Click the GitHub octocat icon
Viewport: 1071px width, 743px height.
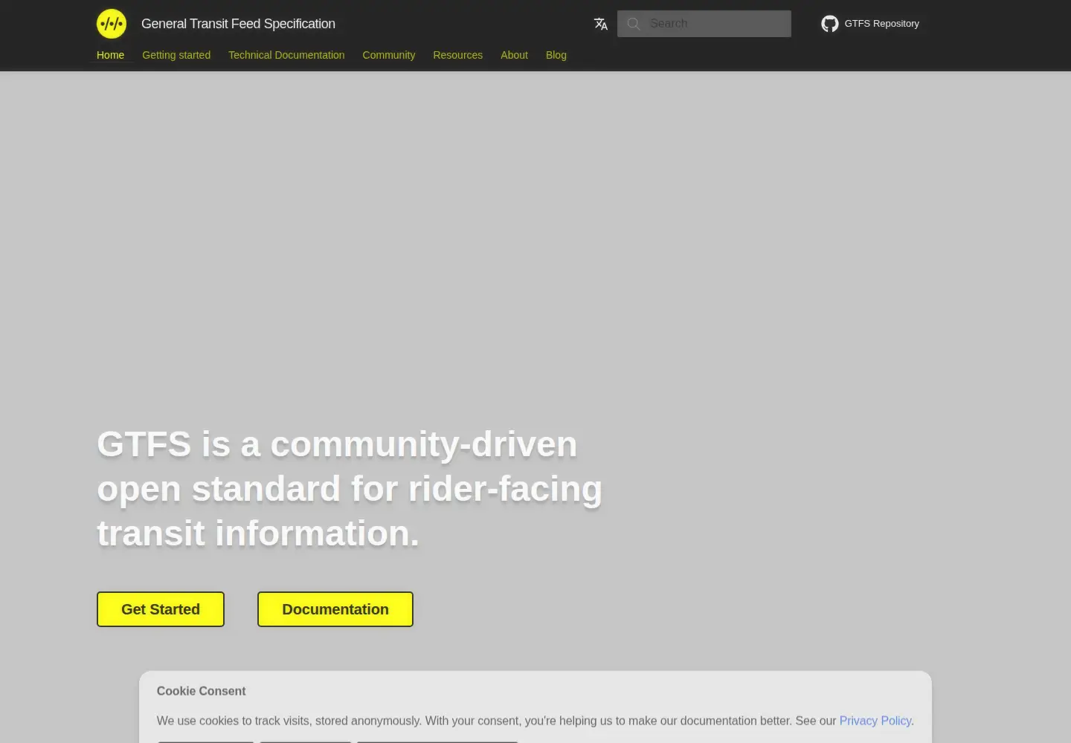tap(829, 24)
